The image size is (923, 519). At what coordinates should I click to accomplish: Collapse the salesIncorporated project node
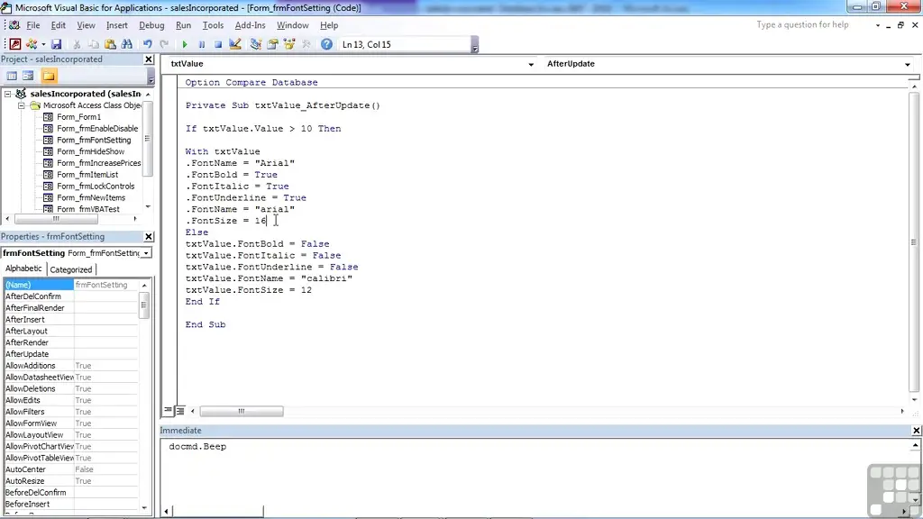click(x=7, y=94)
